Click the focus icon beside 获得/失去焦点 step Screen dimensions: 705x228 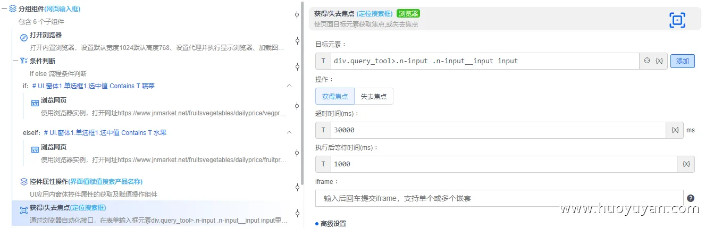[23, 210]
